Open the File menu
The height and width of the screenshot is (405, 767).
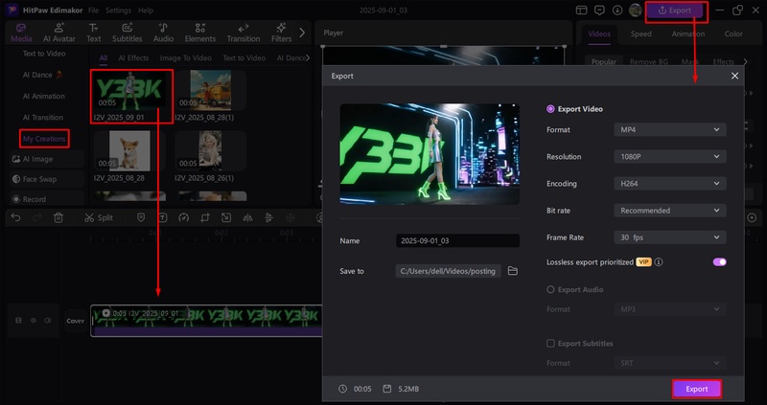[93, 11]
